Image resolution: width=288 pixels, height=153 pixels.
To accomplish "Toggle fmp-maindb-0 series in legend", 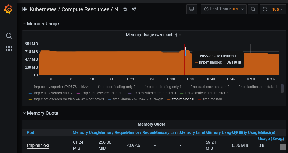I will [x=183, y=99].
